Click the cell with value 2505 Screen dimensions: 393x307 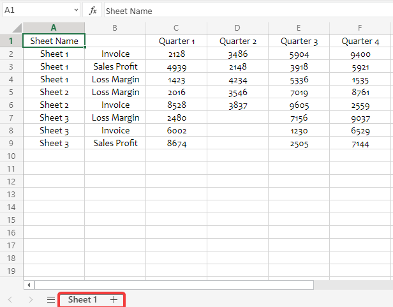point(299,143)
